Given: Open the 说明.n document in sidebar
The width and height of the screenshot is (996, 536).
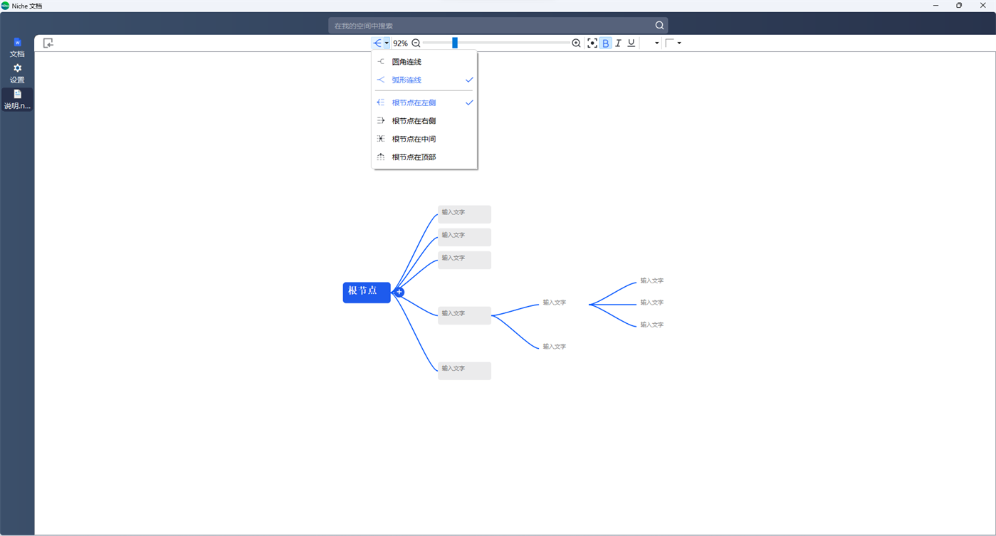Looking at the screenshot, I should click(x=16, y=100).
